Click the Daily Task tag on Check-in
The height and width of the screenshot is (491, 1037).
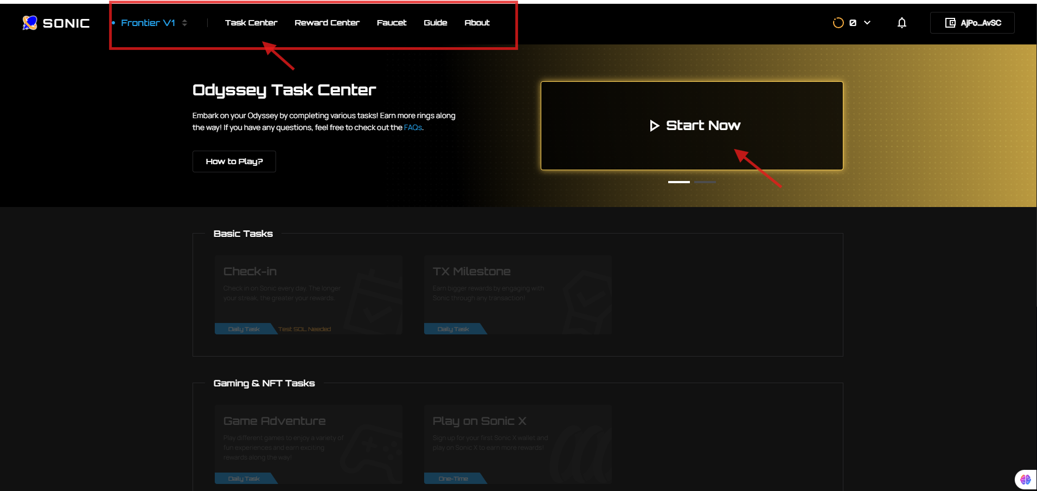(x=244, y=329)
